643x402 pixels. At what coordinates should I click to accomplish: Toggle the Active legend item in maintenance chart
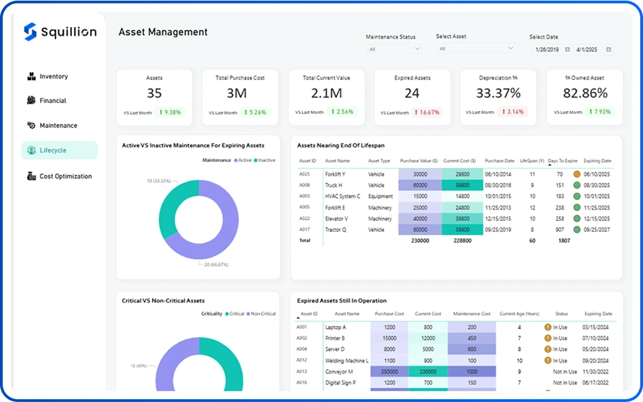pyautogui.click(x=244, y=160)
